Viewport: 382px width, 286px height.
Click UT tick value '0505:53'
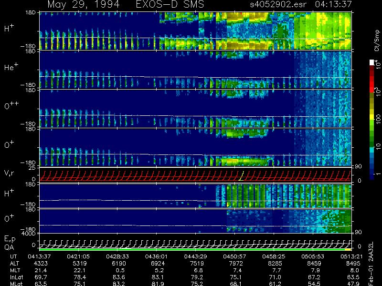tap(313, 256)
